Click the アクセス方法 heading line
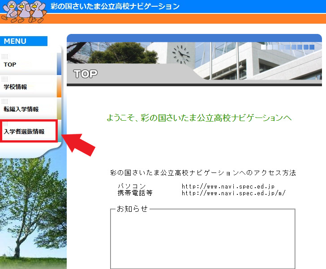Image resolution: width=326 pixels, height=269 pixels. point(203,172)
